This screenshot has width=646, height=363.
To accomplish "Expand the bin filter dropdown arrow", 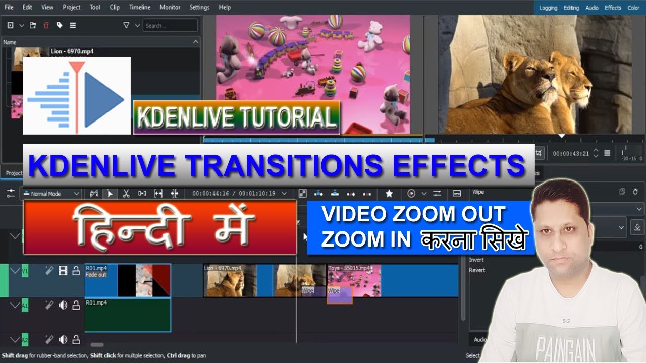I will pos(137,25).
